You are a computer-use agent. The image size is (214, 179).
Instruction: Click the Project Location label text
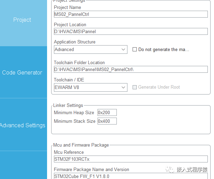[70, 25]
